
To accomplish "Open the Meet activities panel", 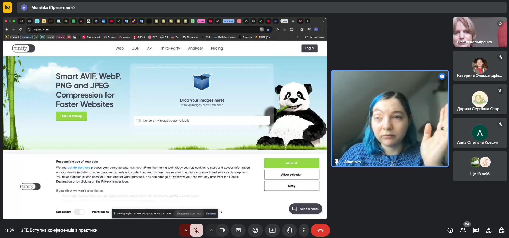I will tap(489, 230).
